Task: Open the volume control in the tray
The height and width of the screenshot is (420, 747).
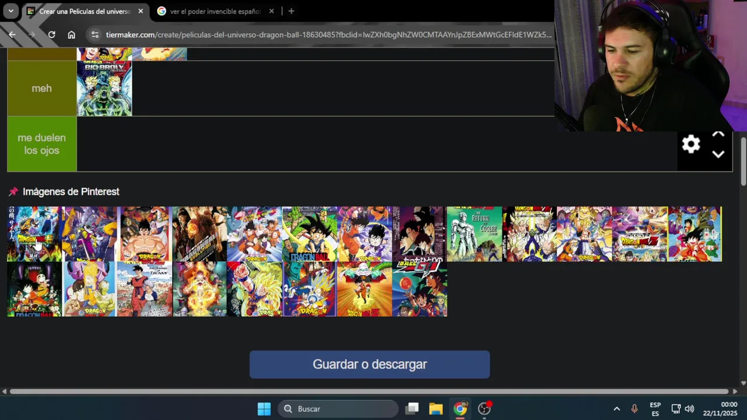Action: 689,409
